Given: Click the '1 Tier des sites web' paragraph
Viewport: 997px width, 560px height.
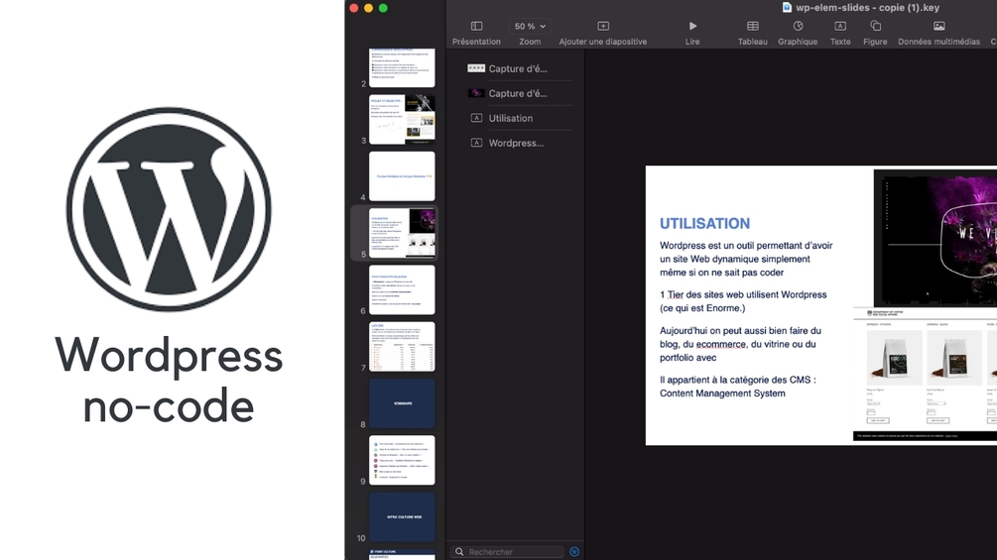Looking at the screenshot, I should point(743,301).
